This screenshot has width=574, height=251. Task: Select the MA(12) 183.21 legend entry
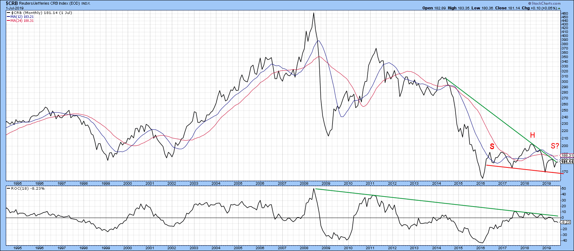click(x=22, y=16)
